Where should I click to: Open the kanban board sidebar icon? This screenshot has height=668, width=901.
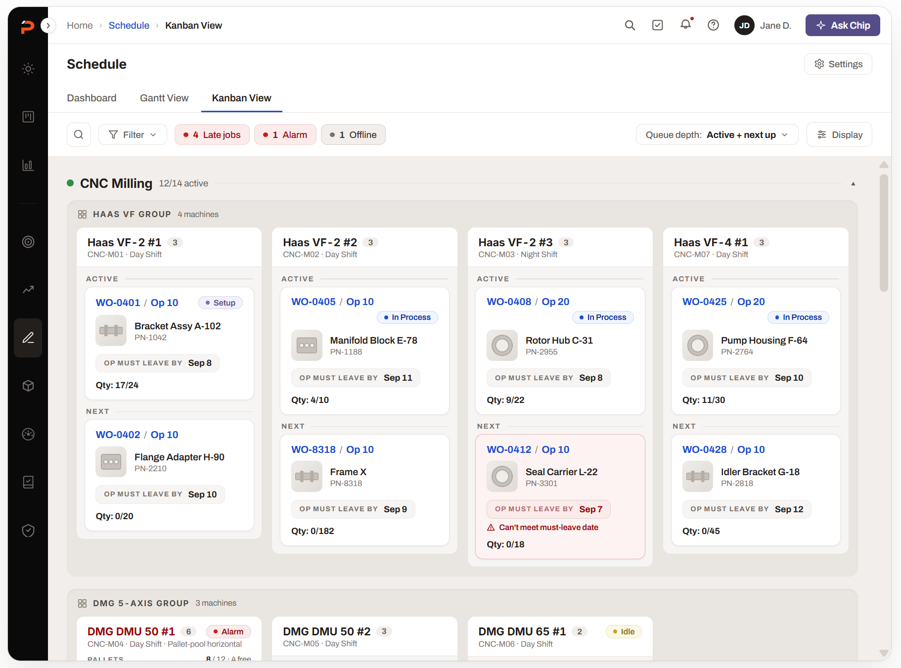pyautogui.click(x=28, y=117)
